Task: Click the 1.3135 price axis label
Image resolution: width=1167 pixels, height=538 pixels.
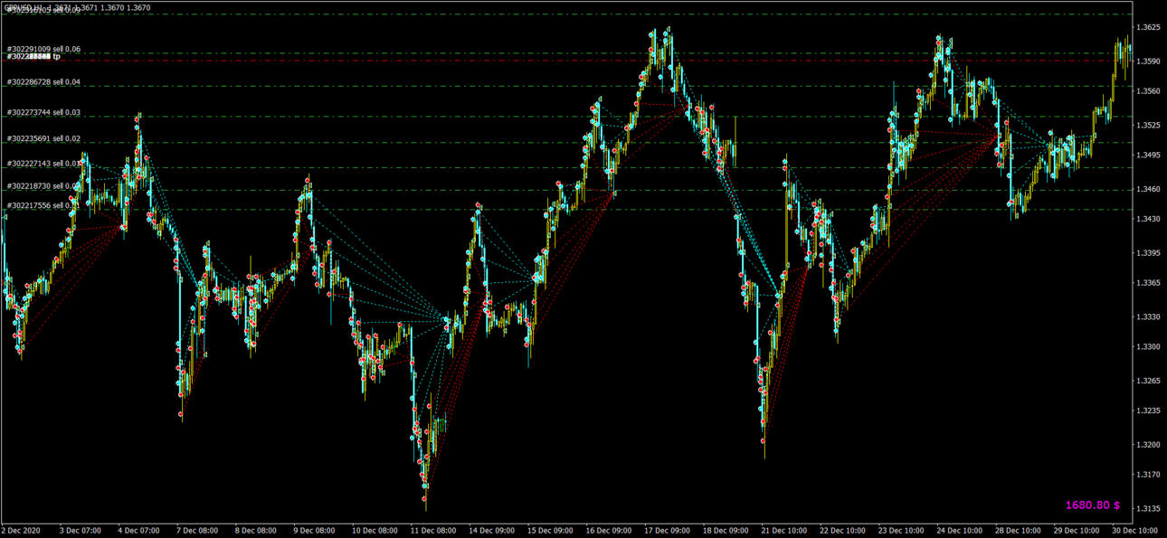Action: click(x=1149, y=508)
